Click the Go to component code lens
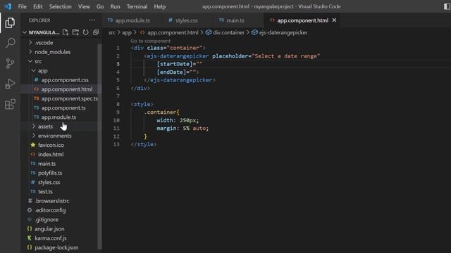The image size is (451, 253). tap(150, 41)
